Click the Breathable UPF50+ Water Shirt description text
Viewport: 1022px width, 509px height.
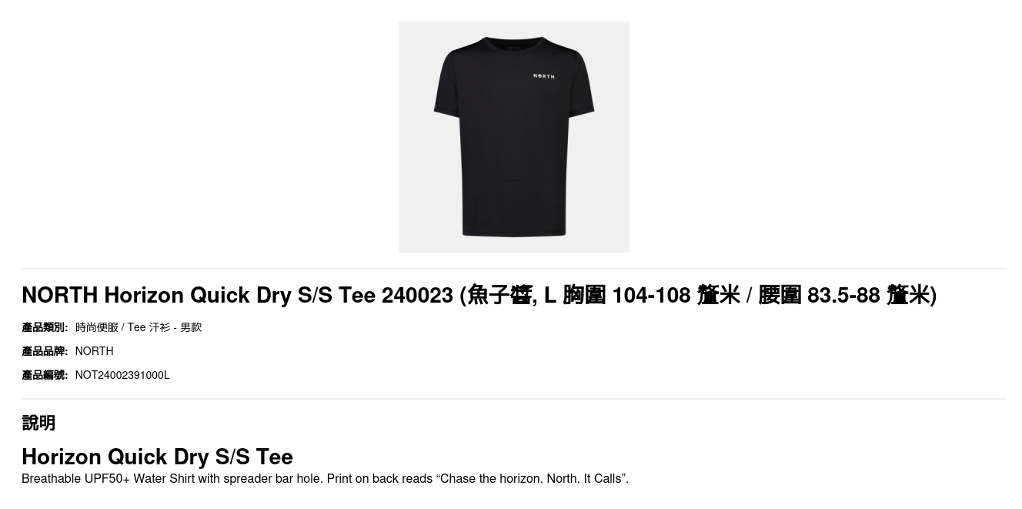click(325, 479)
